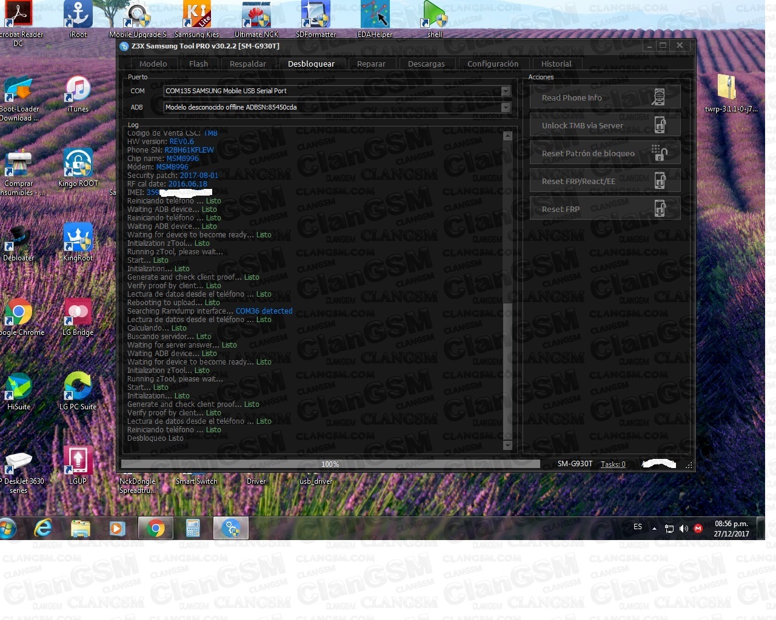776x620 pixels.
Task: Open the Google Chrome desktop shortcut
Action: coord(22,317)
